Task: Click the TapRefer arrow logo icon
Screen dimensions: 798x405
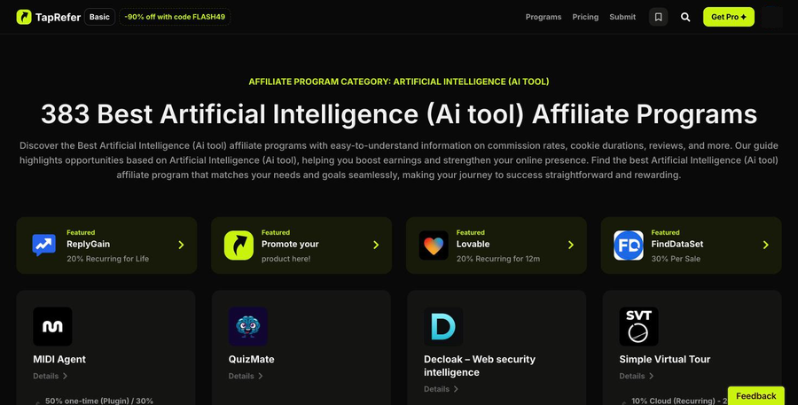Action: 24,17
